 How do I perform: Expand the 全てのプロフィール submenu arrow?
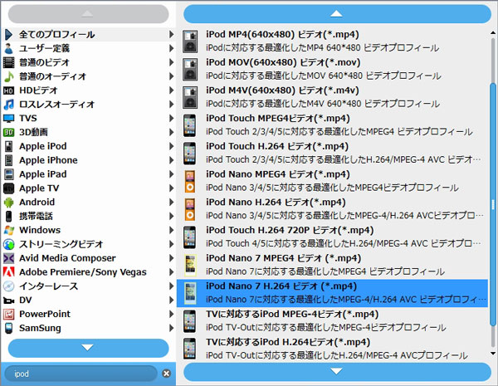point(171,34)
